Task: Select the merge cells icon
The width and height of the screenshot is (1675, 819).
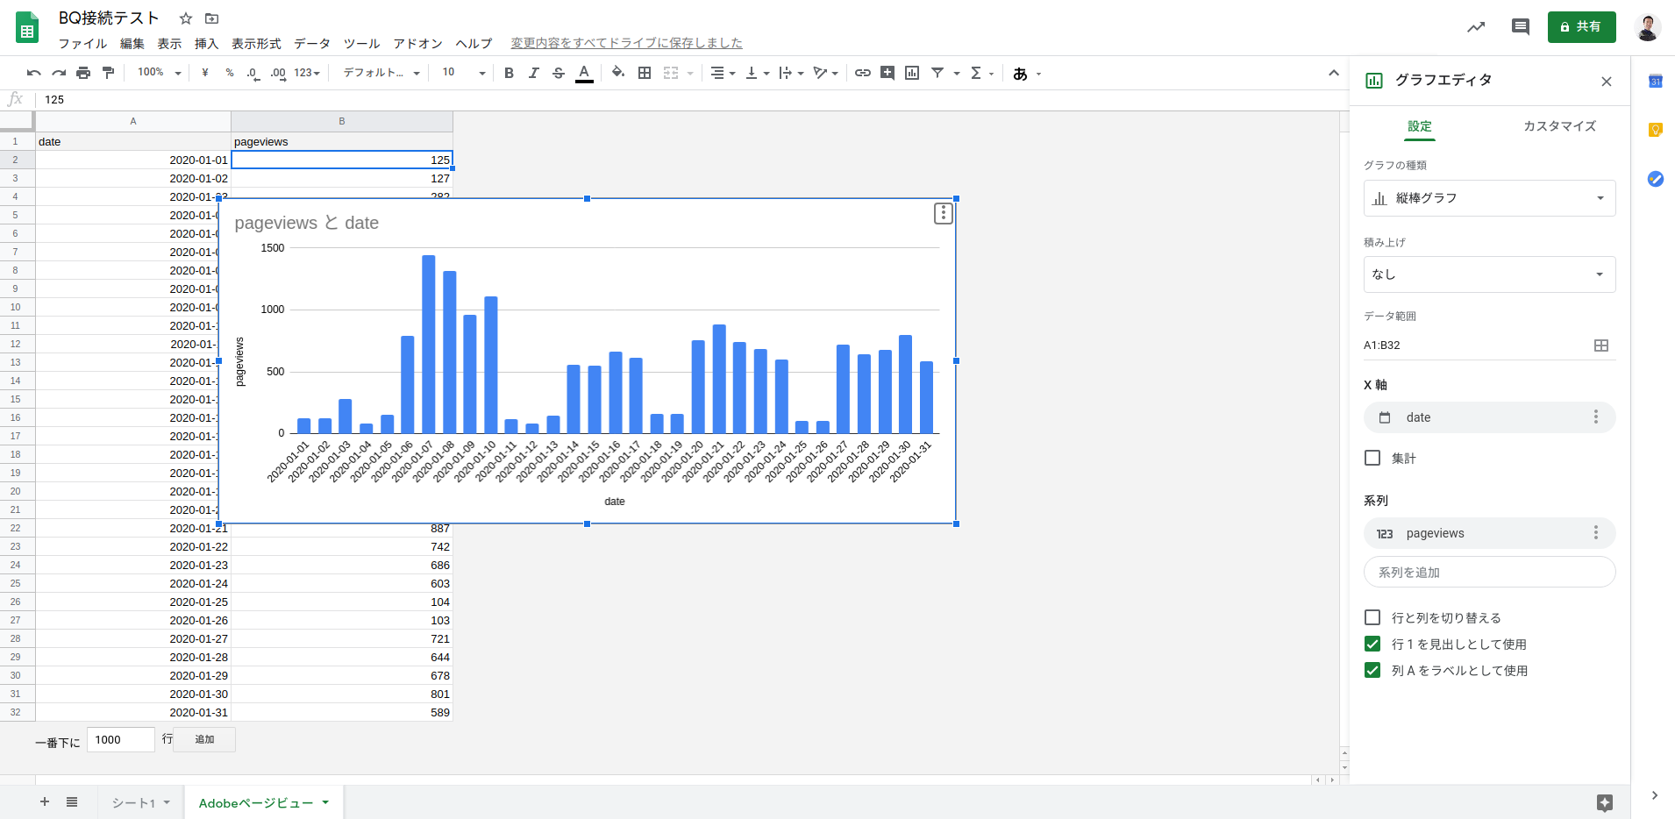Action: pyautogui.click(x=672, y=73)
